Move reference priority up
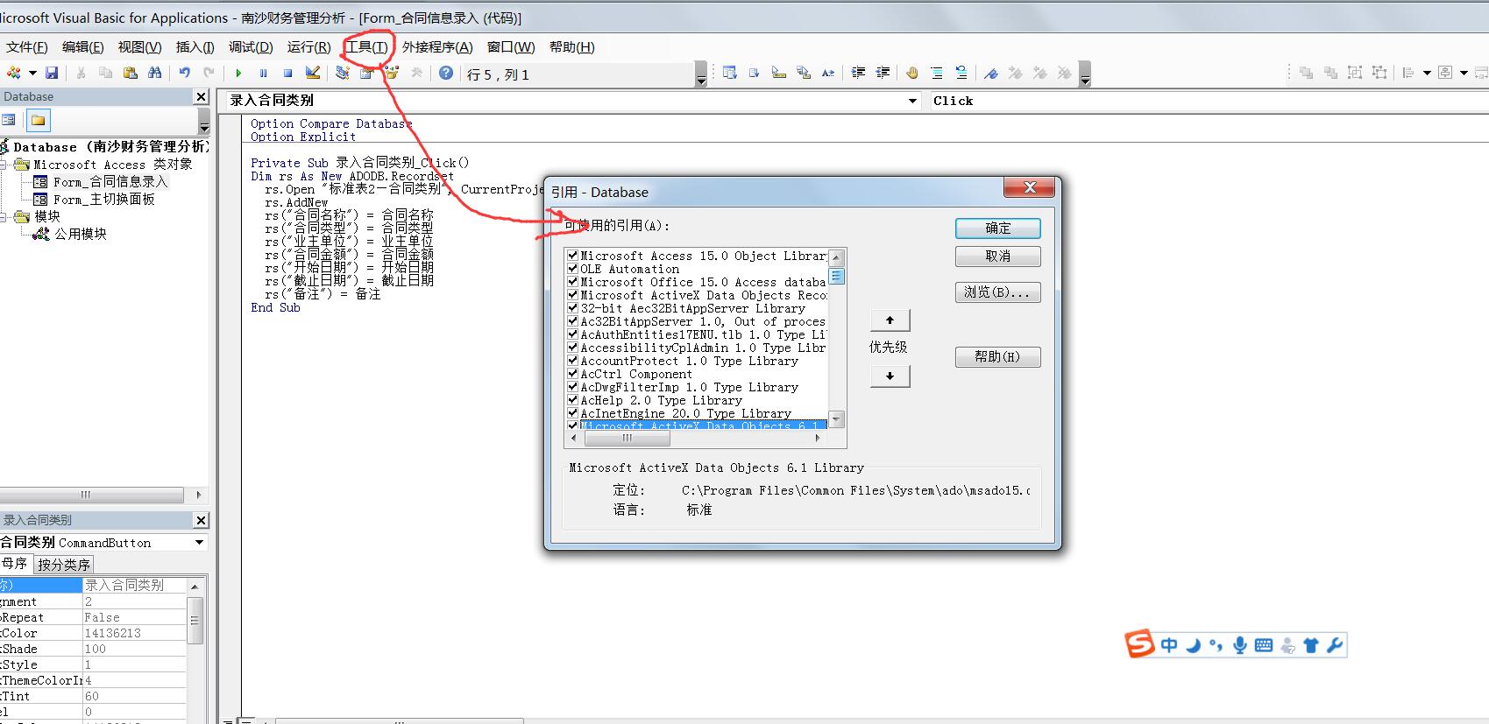Screen dimensions: 1489x724 [x=890, y=320]
